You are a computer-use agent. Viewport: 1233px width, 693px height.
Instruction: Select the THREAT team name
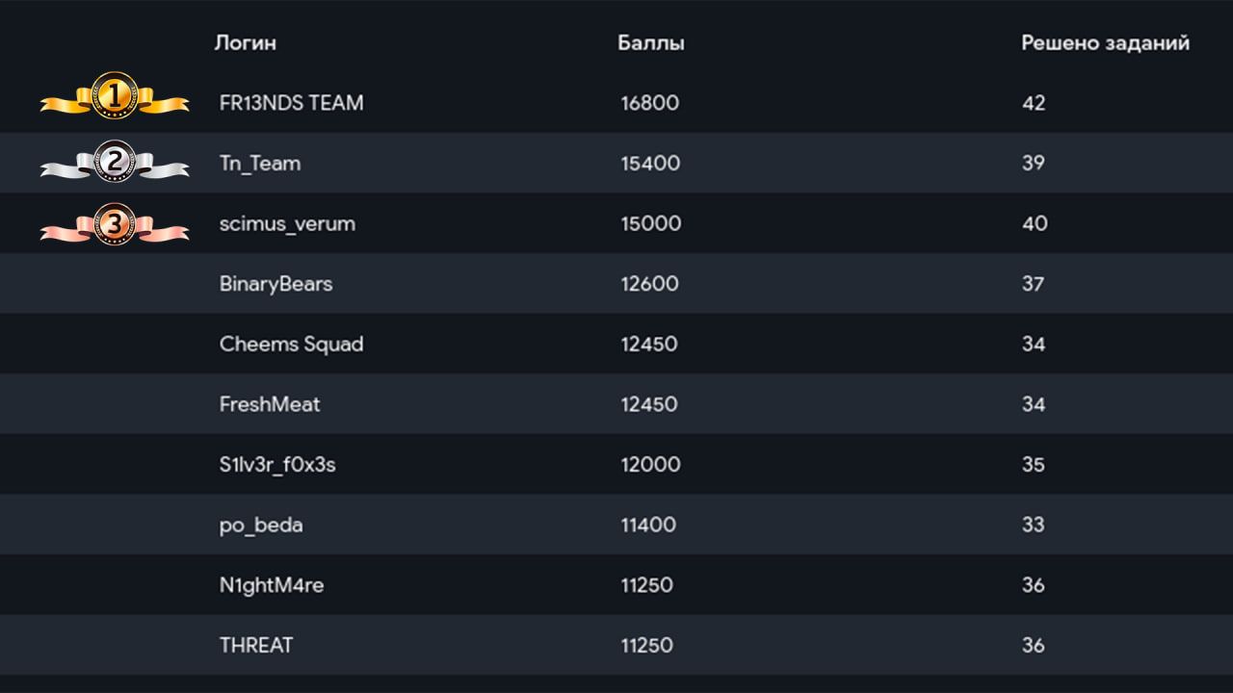[x=256, y=646]
